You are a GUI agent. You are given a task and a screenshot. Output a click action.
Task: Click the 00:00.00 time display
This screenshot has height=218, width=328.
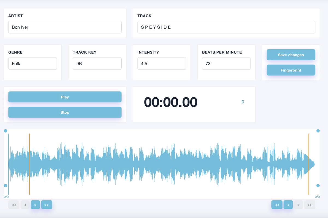(x=171, y=102)
